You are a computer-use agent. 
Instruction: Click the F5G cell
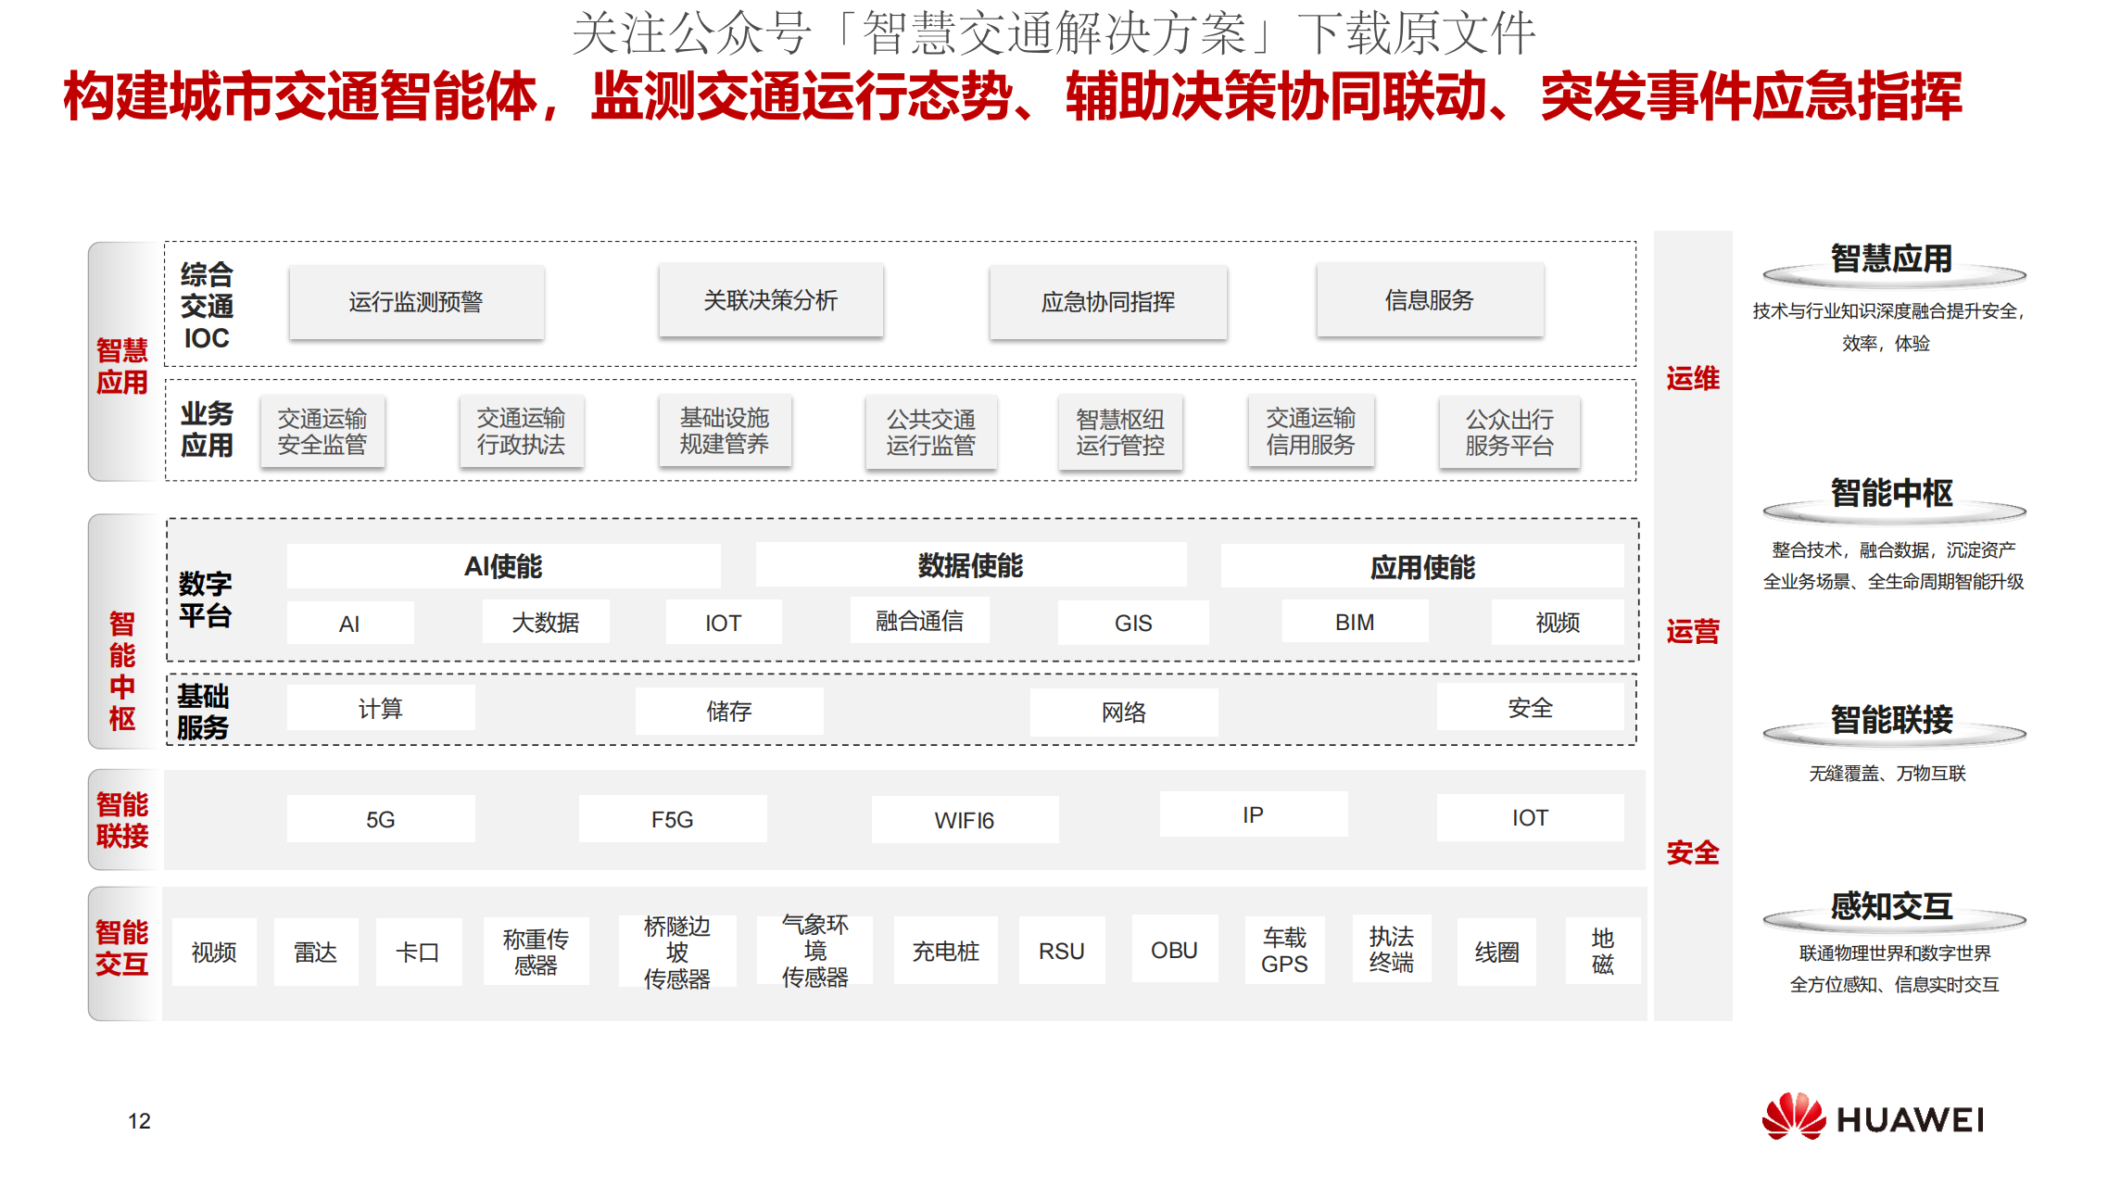[x=673, y=818]
